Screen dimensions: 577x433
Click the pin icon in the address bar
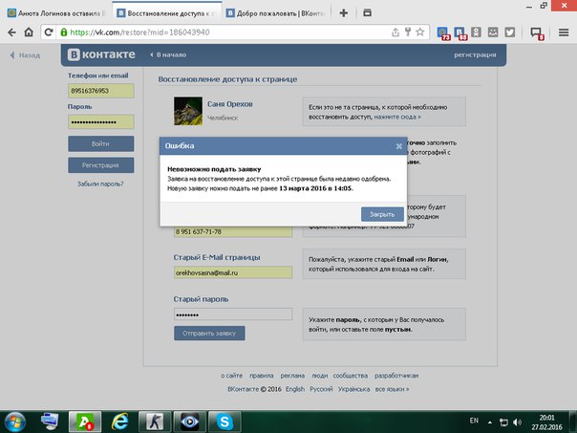tap(408, 32)
